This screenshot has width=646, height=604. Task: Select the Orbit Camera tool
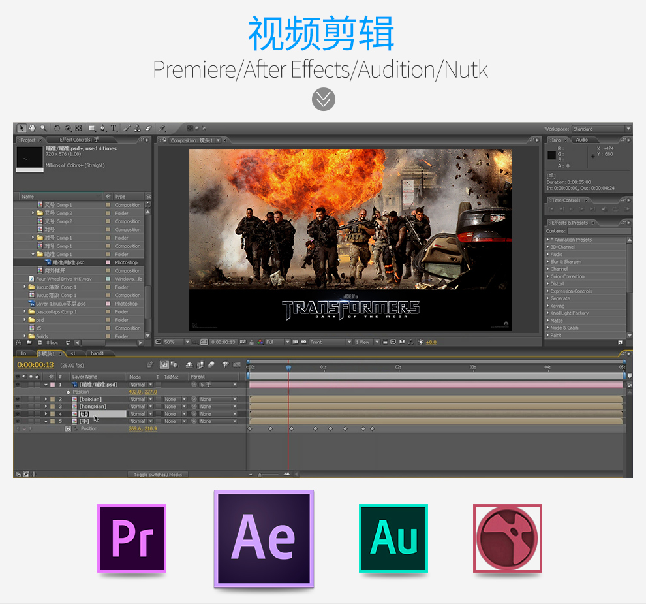click(x=68, y=128)
